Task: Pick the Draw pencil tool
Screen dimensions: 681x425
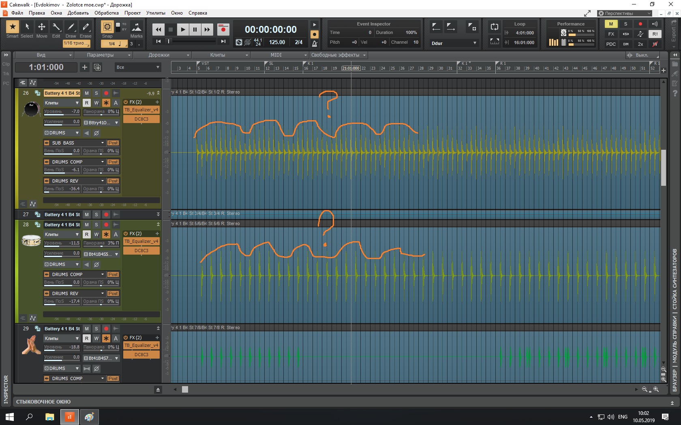Action: pyautogui.click(x=71, y=27)
